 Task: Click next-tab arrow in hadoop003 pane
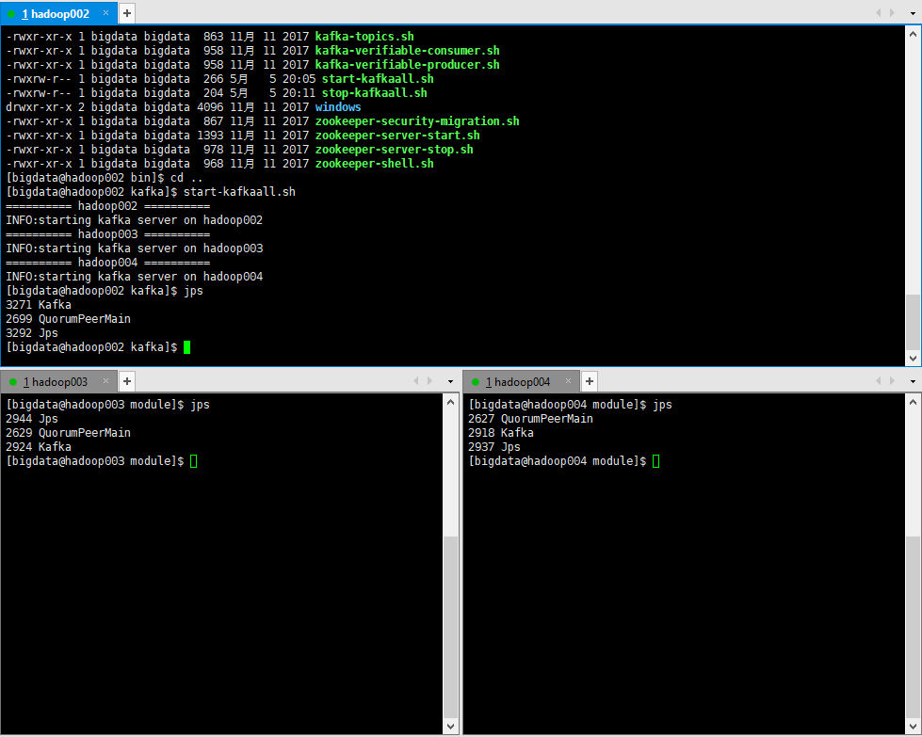429,381
